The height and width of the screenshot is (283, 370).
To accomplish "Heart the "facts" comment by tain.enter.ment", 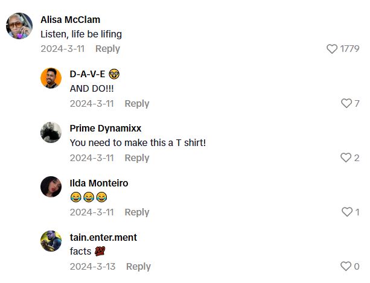I will (346, 266).
